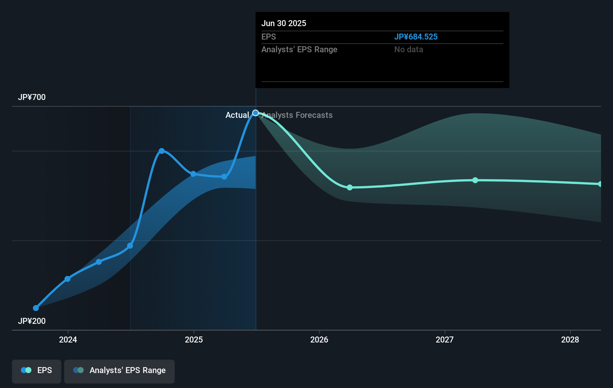Select the EPS peak point in late 2024
Screen dimensions: 613x388
coord(162,151)
